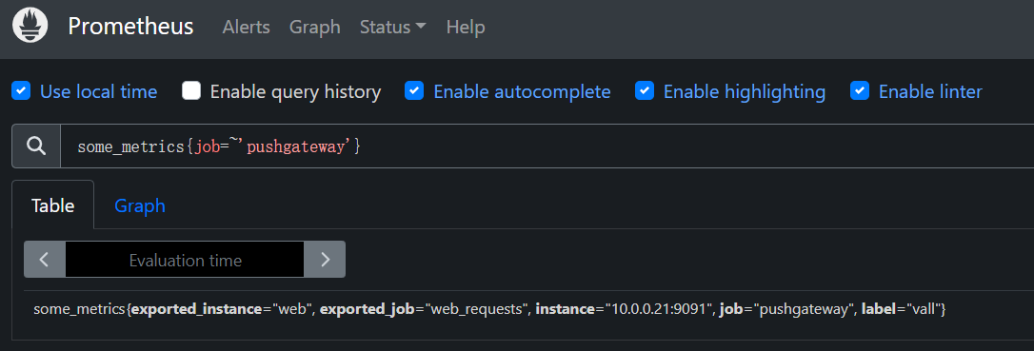Viewport: 1034px width, 351px height.
Task: Uncheck Use local time checkbox
Action: click(x=21, y=91)
